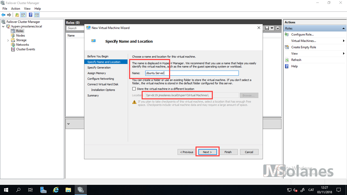Click Create Empty Role in the Actions pane
The width and height of the screenshot is (347, 195).
[304, 47]
